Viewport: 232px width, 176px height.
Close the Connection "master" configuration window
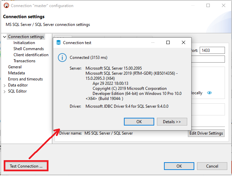224,5
